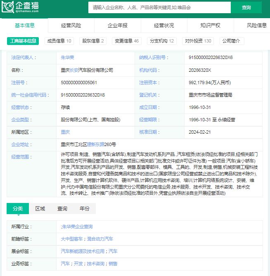270x276 pixels.
Task: Open the 技术咨询 business tag
Action: 96,264
